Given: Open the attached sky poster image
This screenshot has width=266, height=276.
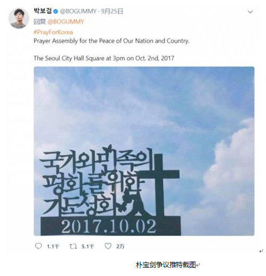Looking at the screenshot, I should [x=144, y=151].
